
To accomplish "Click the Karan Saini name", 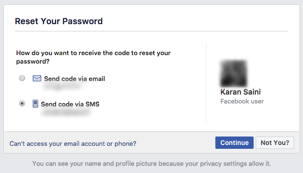I will click(241, 92).
